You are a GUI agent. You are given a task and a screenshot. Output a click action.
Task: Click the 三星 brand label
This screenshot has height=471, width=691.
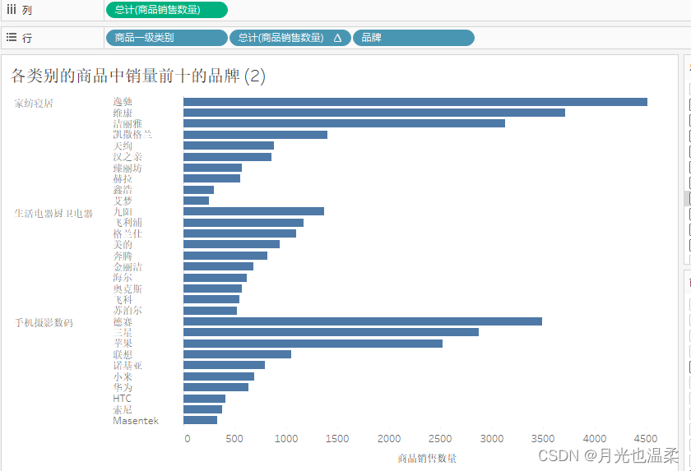point(123,332)
